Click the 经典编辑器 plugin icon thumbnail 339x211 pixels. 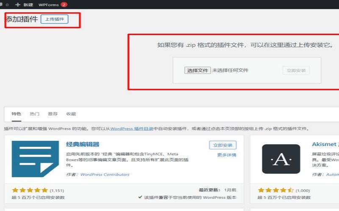coord(35,159)
